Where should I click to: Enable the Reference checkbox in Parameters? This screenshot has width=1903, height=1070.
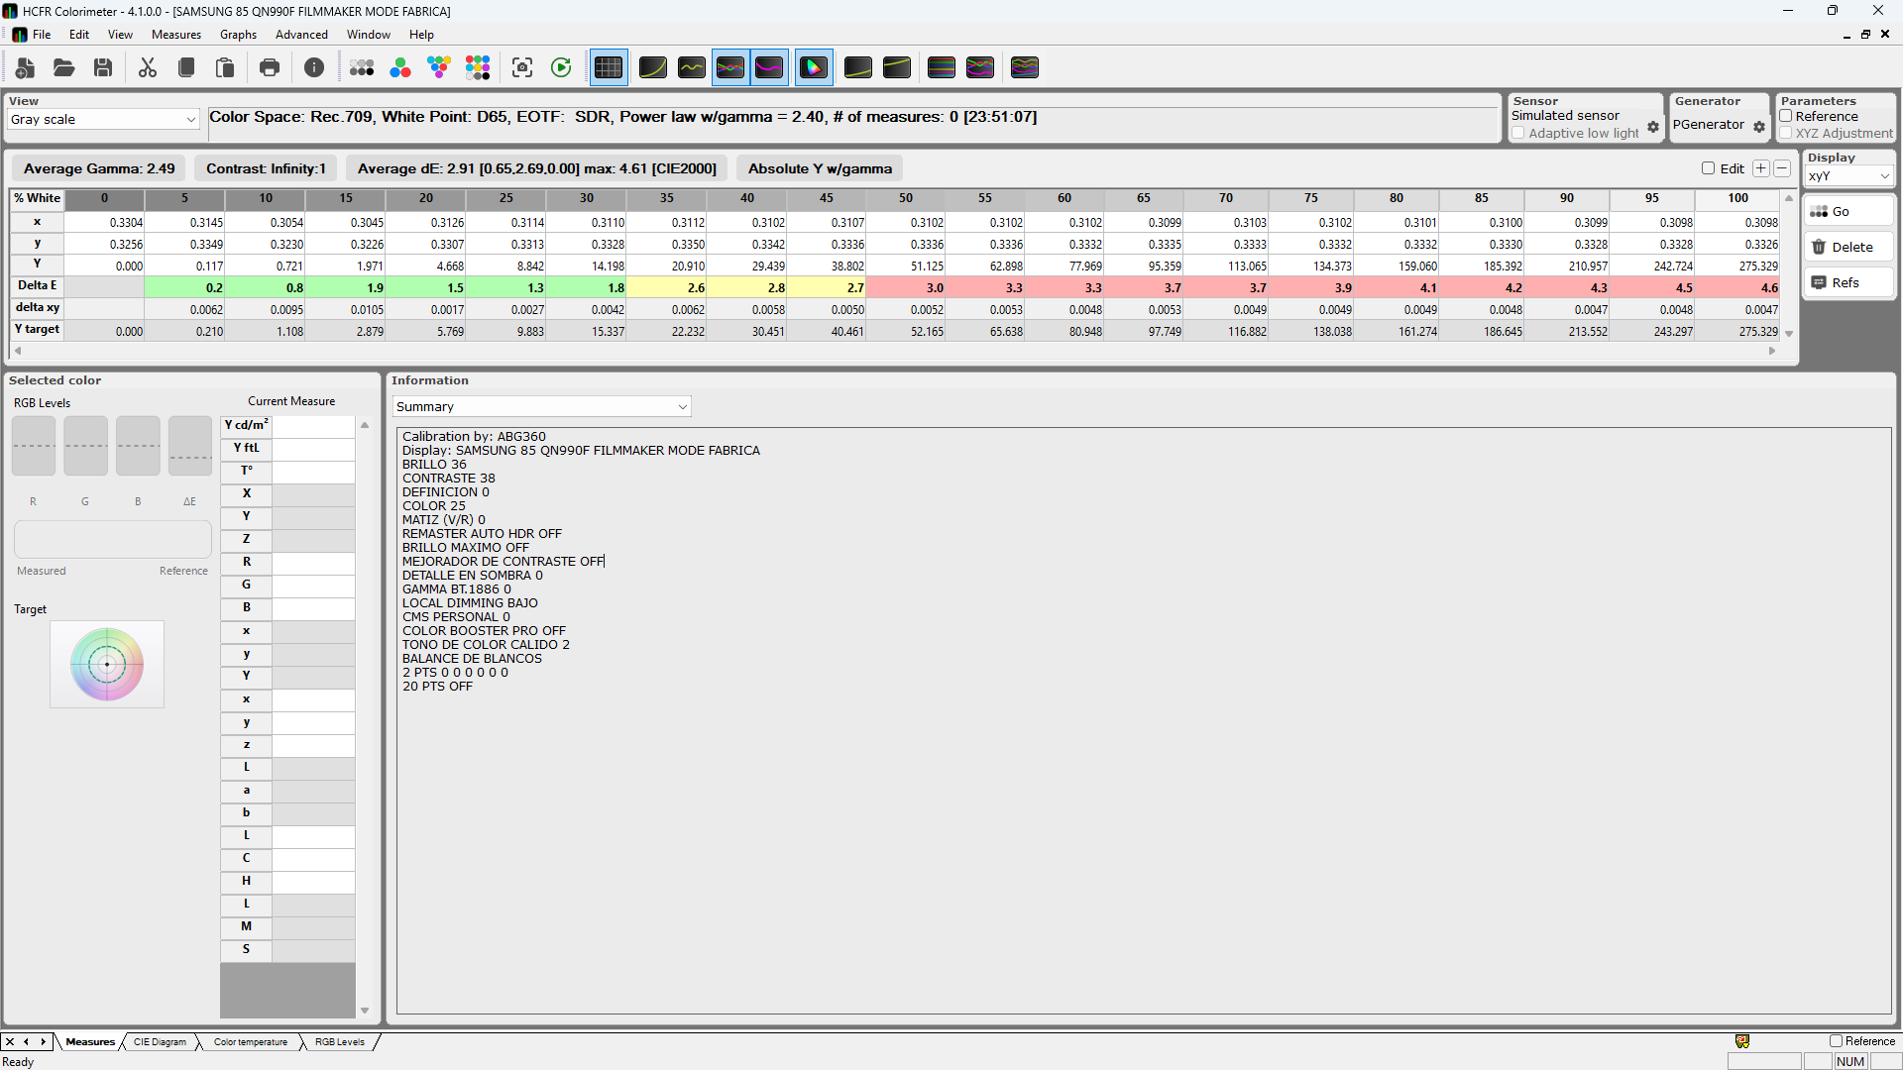click(1786, 116)
